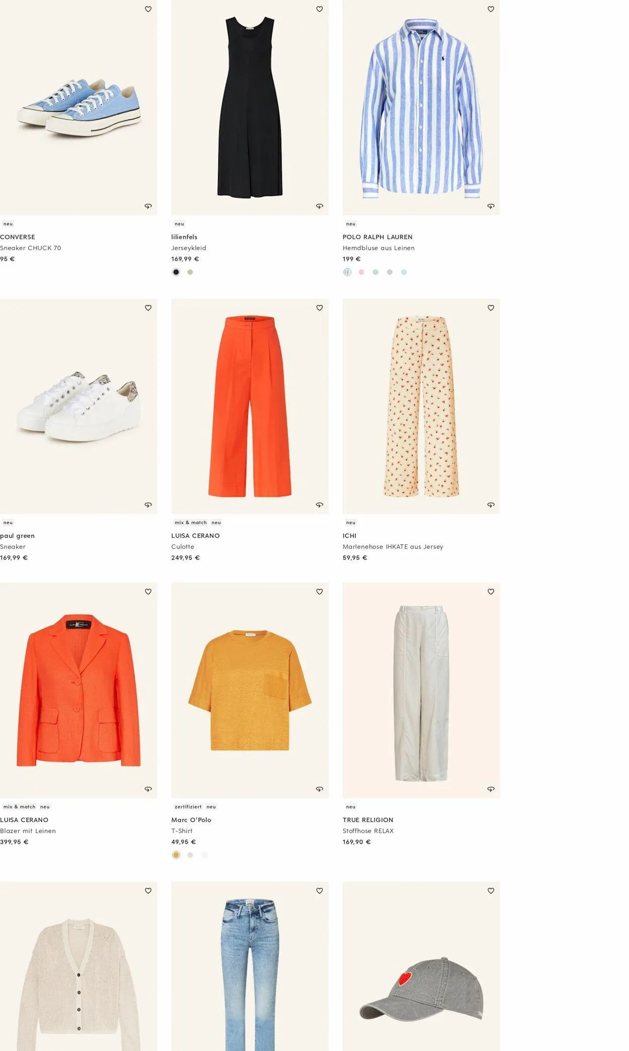Choose beige color swatch for Jerseykleid
This screenshot has height=1051, width=629.
point(190,272)
